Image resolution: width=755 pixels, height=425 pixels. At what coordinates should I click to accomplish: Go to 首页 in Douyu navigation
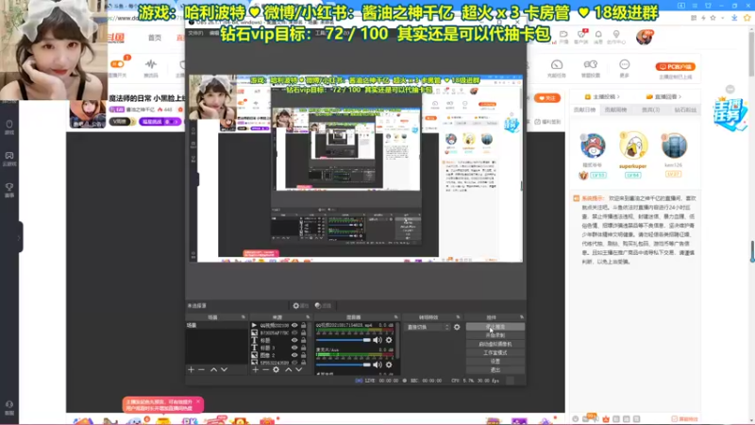coord(155,38)
